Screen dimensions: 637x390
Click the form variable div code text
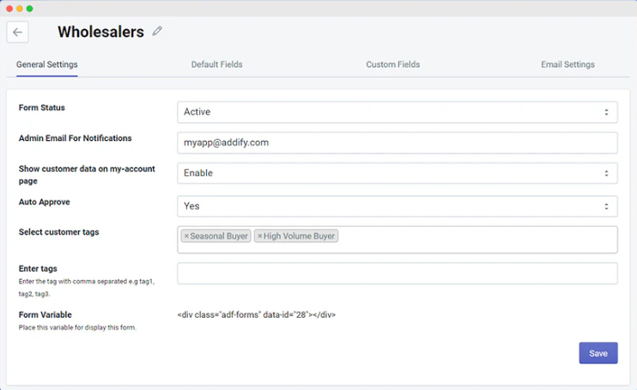click(x=256, y=314)
